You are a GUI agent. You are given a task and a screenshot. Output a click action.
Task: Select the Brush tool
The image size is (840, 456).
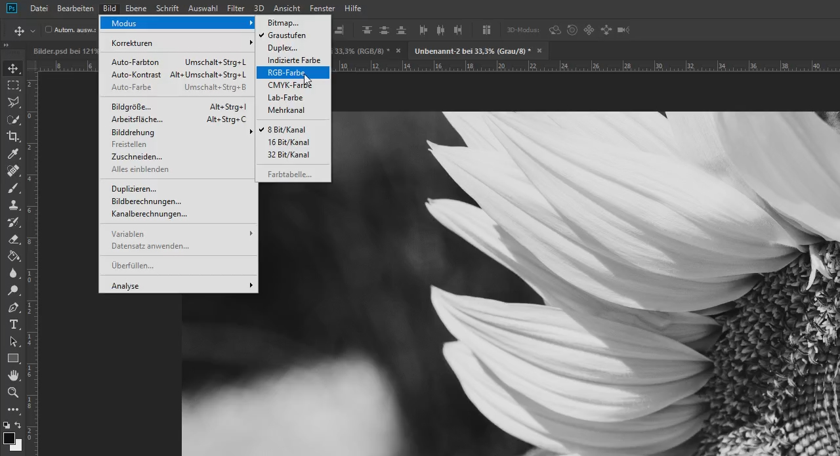12,188
